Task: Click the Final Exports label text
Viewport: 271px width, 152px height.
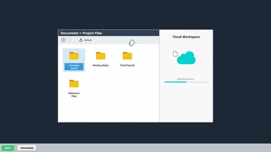Action: click(x=127, y=65)
